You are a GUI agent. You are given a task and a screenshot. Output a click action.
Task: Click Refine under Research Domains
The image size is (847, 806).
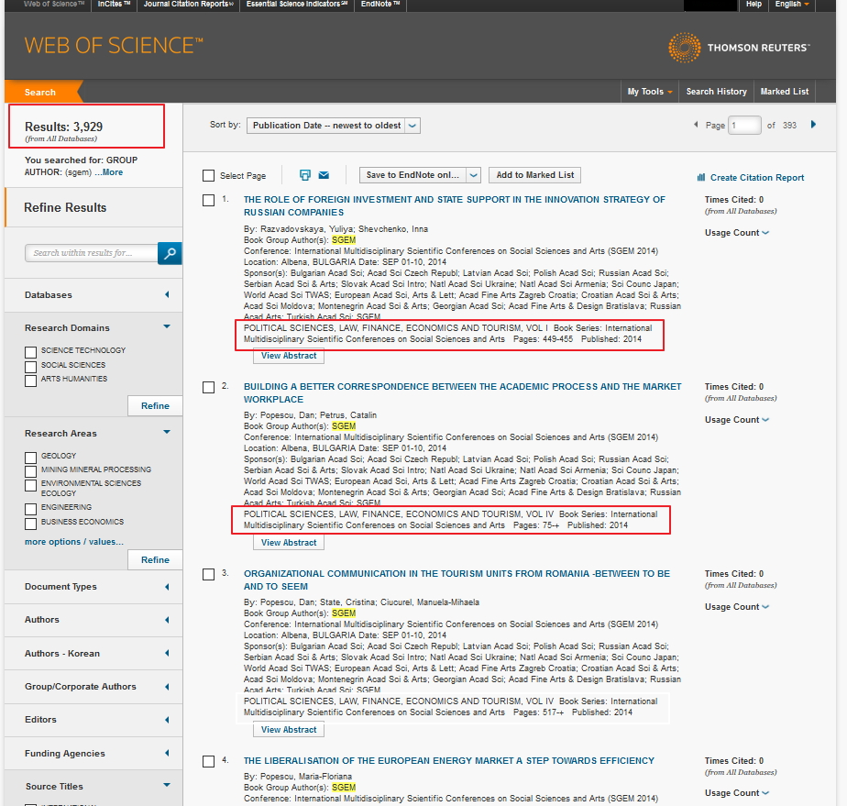click(155, 405)
